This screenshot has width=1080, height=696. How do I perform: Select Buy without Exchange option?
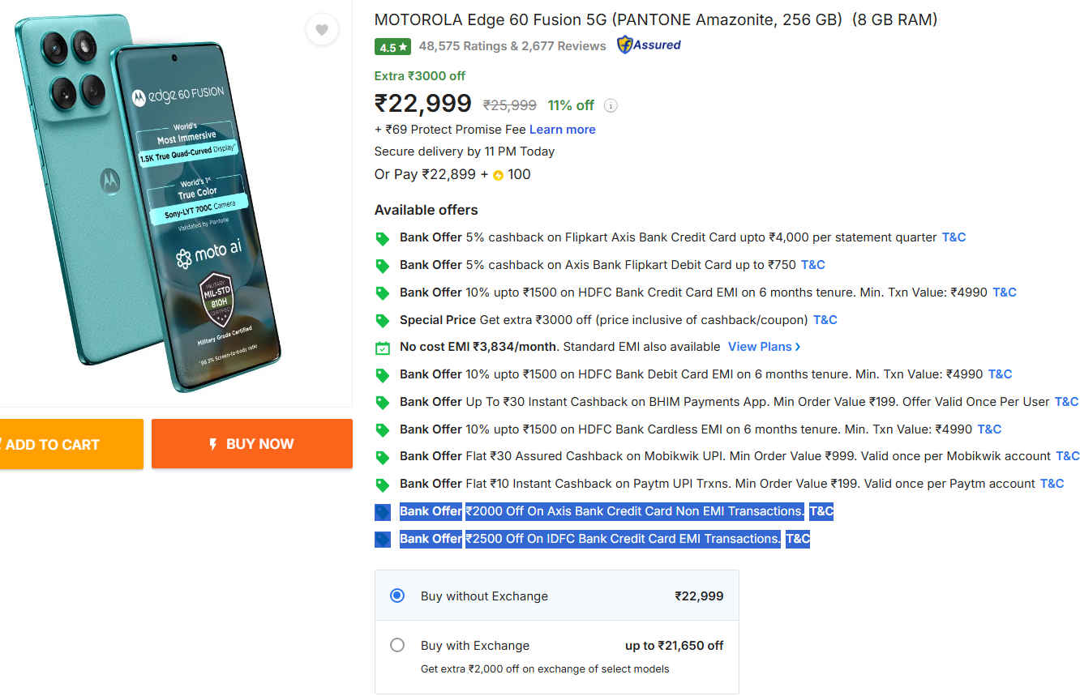pyautogui.click(x=397, y=596)
